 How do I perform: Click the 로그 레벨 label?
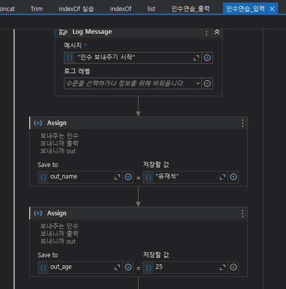(x=77, y=71)
